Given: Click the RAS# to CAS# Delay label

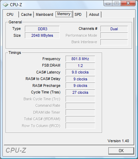Looking at the screenshot, I should [x=43, y=79].
